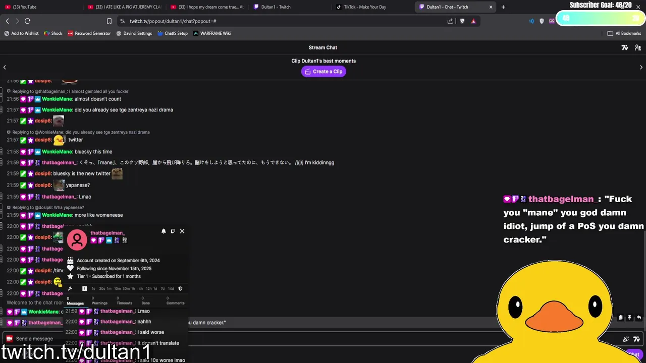
Task: Collapse the previous arrow left of clip banner
Action: coord(5,67)
